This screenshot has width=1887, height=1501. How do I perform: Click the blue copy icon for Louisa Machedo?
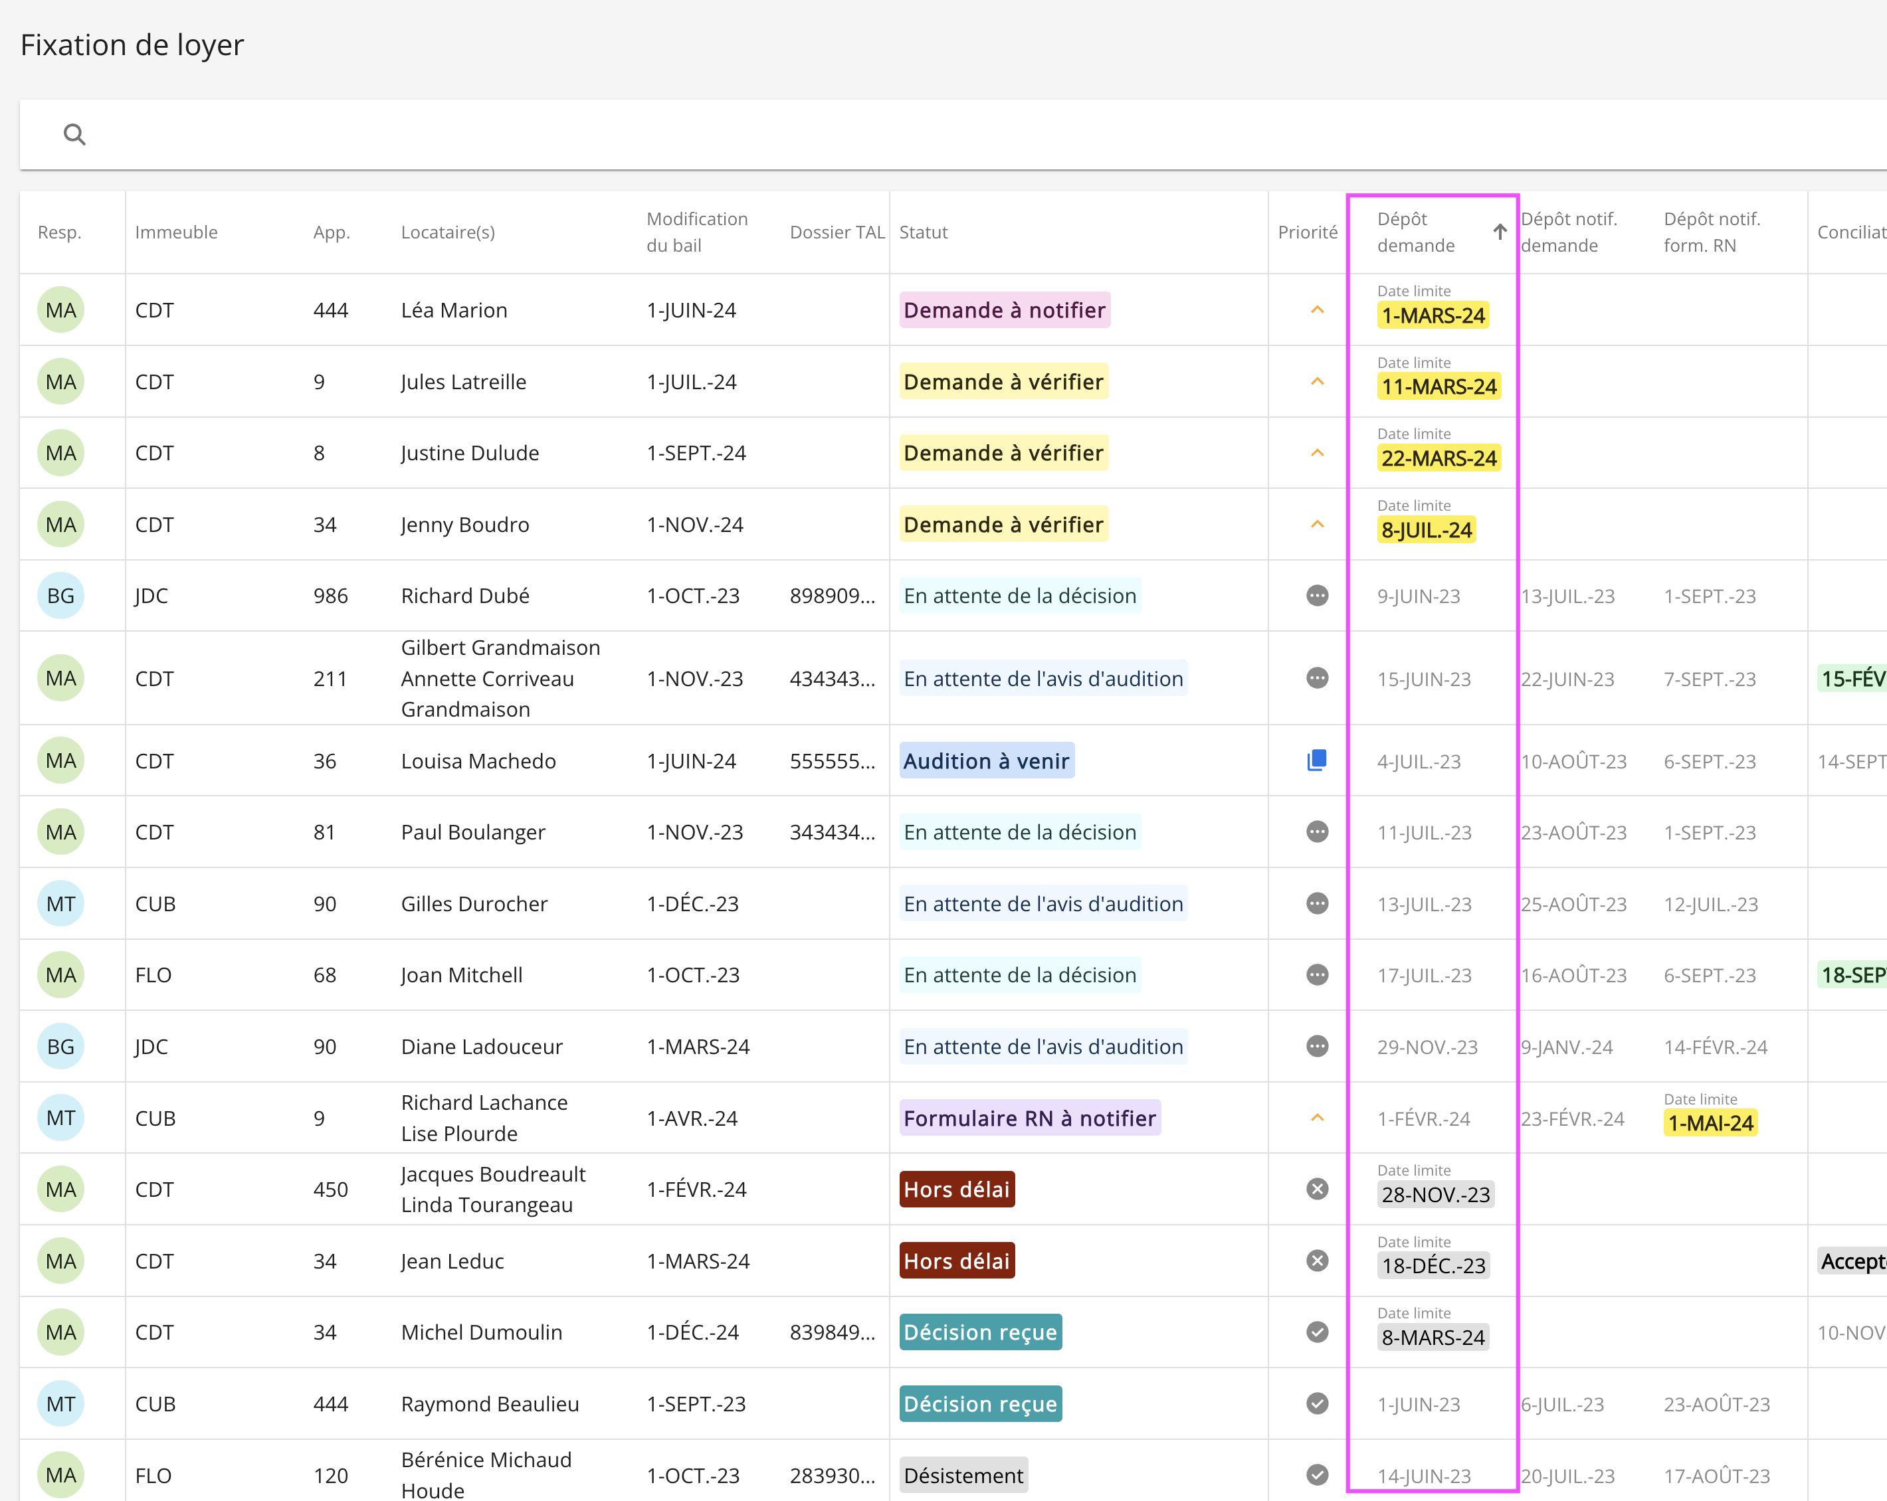(1316, 760)
